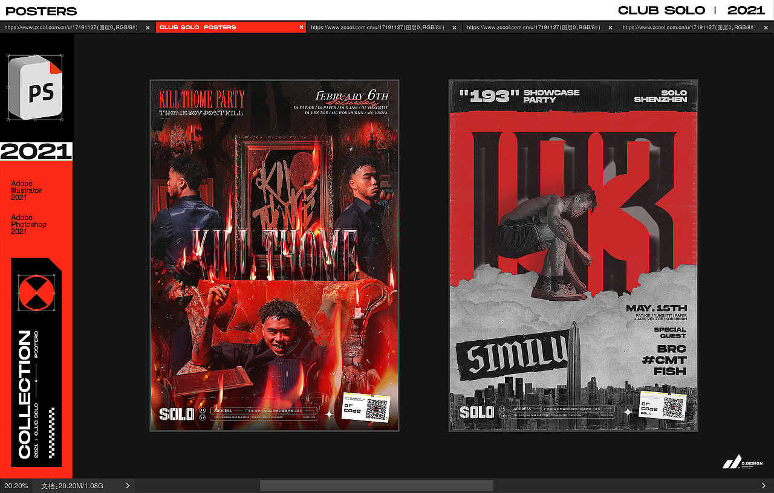Click the vertical COLLECTION text
This screenshot has width=774, height=493.
[x=24, y=394]
